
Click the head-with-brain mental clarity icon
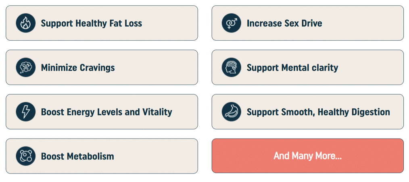[x=232, y=68]
